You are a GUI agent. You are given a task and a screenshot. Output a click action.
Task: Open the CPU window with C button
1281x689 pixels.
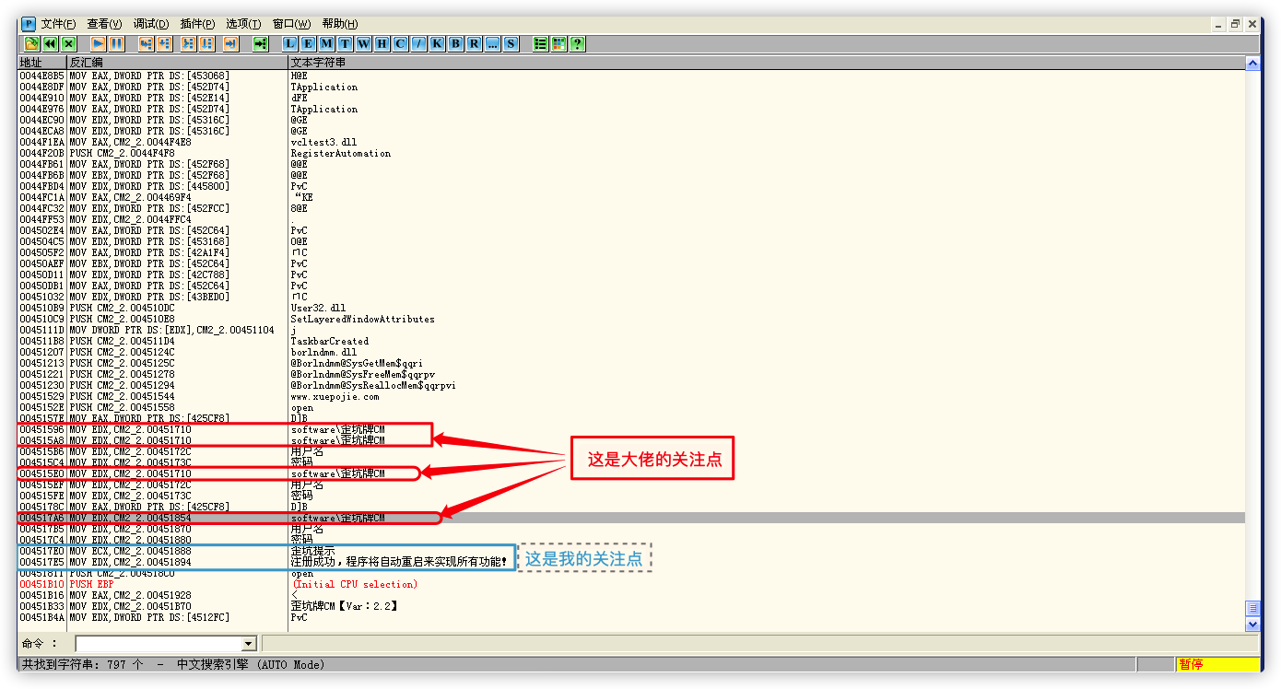pyautogui.click(x=400, y=43)
